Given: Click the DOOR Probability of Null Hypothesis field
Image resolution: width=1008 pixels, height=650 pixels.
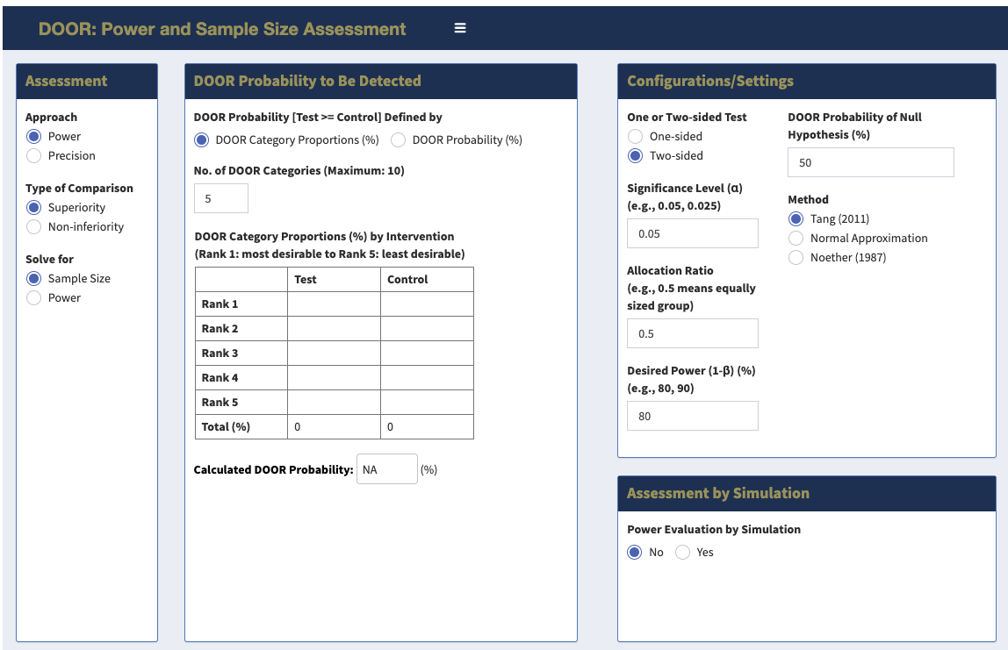Looking at the screenshot, I should pos(870,162).
